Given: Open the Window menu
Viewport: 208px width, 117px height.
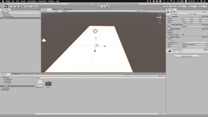Looking at the screenshot, I should (51, 1).
